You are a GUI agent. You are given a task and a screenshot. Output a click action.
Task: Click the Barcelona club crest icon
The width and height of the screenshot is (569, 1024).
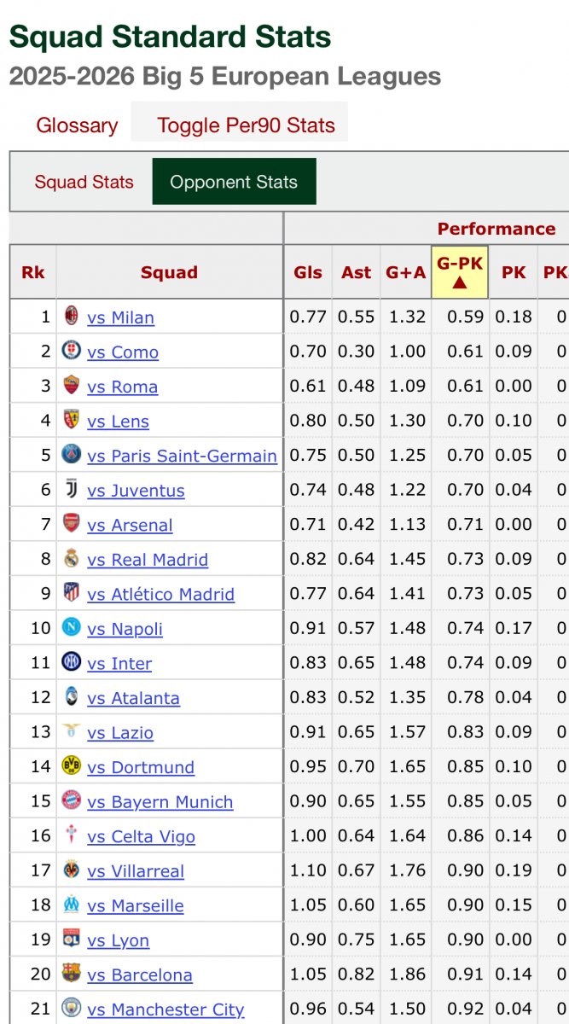click(72, 974)
